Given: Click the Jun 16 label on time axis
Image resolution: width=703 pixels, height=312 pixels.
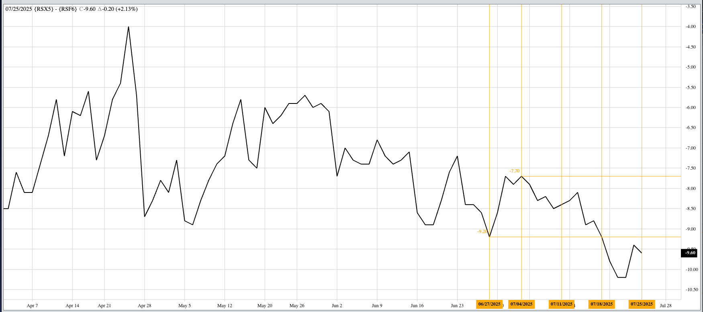Looking at the screenshot, I should [x=417, y=306].
